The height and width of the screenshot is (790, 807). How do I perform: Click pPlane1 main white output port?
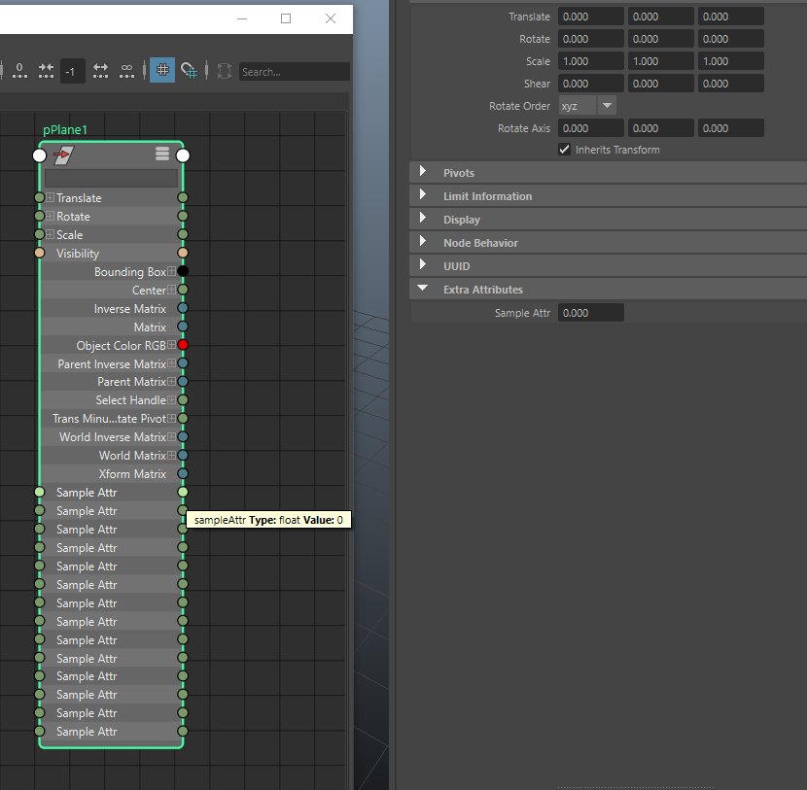[x=183, y=155]
